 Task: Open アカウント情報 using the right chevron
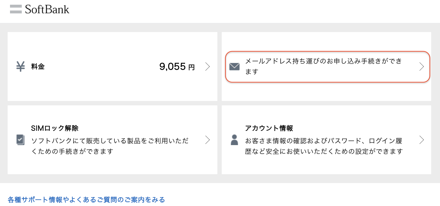point(422,140)
